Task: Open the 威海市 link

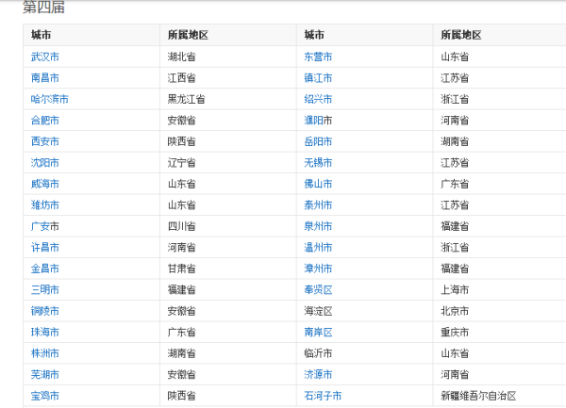Action: (44, 184)
